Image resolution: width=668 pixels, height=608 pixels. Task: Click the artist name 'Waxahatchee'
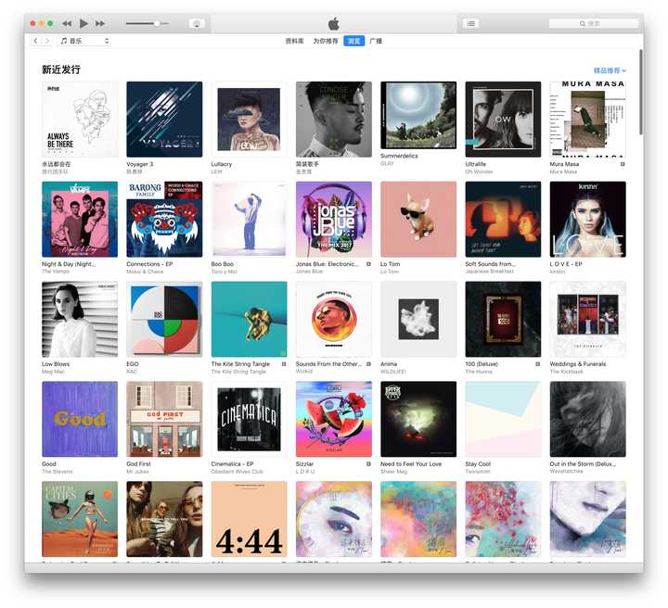click(x=567, y=472)
